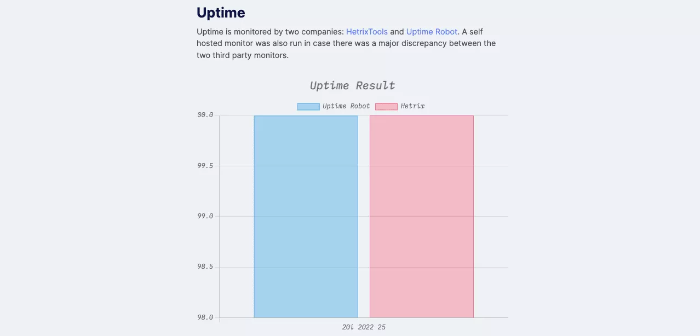Open the HetrixTools link
This screenshot has width=700, height=336.
(x=367, y=32)
